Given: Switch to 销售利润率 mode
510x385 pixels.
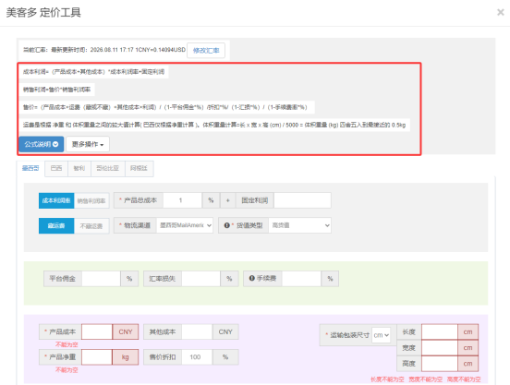Looking at the screenshot, I should coord(91,200).
